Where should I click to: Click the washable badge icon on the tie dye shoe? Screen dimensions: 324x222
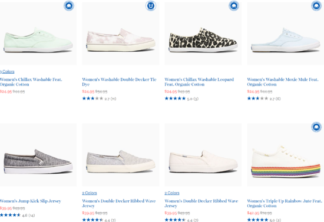tap(151, 6)
